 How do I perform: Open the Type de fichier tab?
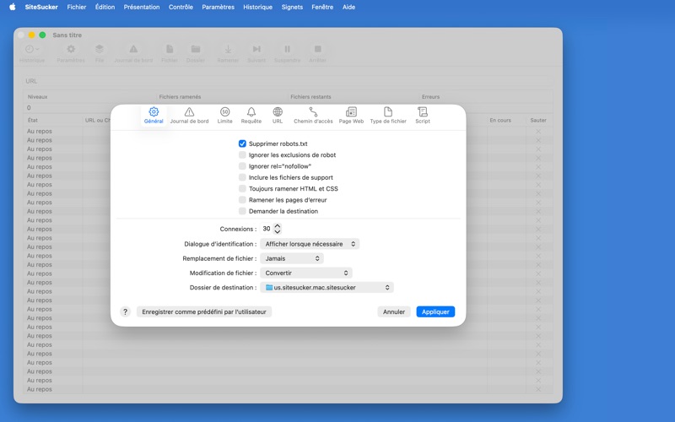coord(388,116)
